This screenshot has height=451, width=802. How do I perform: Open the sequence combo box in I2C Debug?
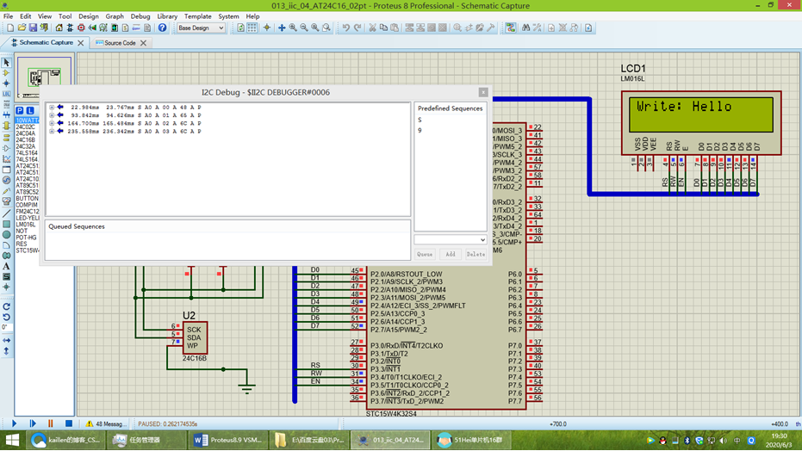click(x=450, y=239)
